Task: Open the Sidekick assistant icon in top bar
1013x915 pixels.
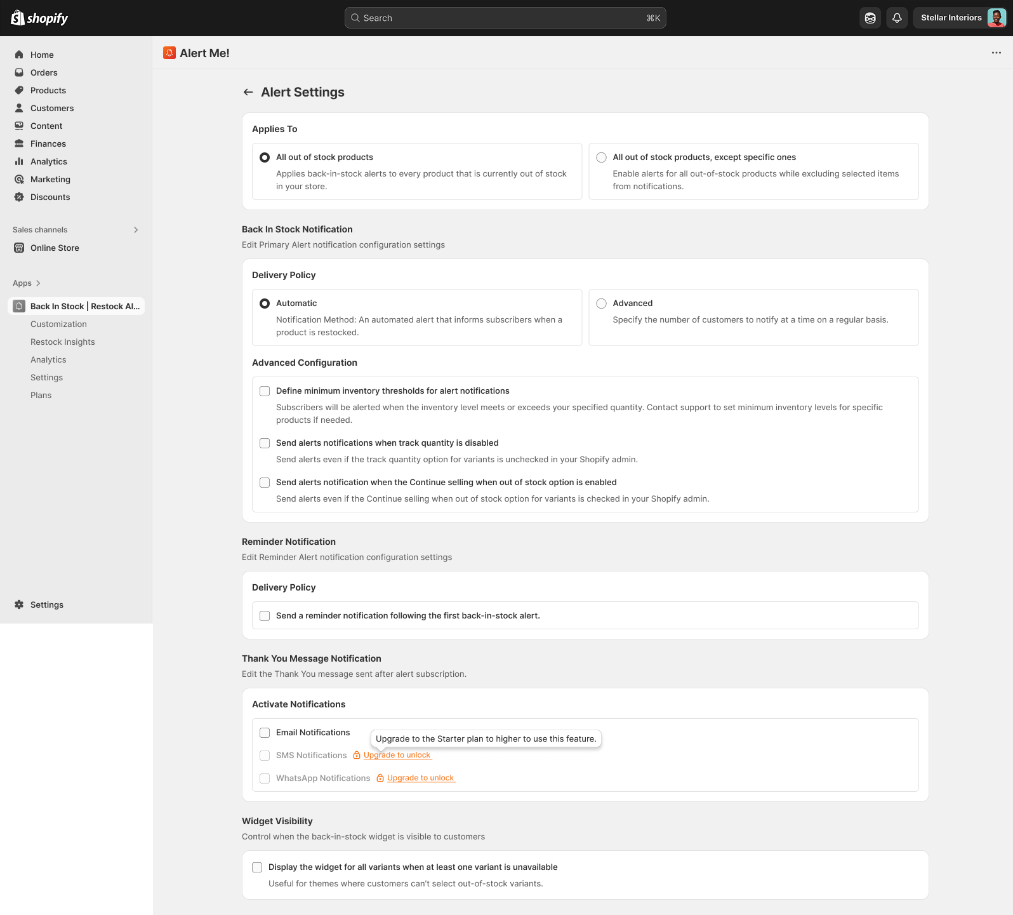Action: (870, 18)
